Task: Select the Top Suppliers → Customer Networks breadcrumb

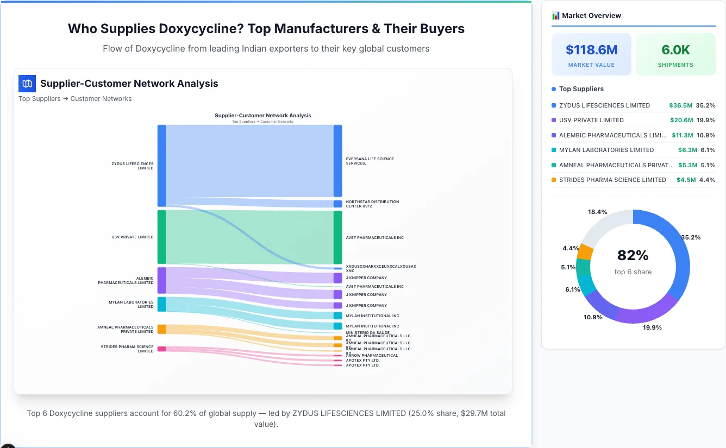Action: point(75,98)
